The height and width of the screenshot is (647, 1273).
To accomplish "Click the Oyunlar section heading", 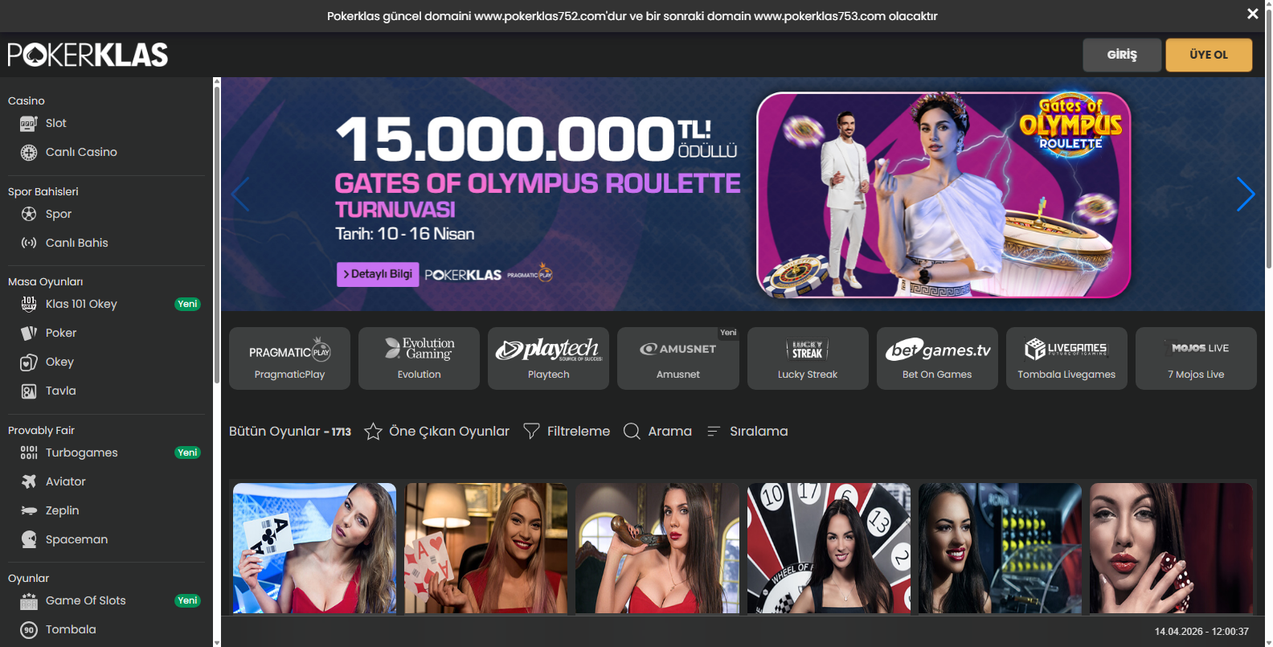I will [29, 578].
